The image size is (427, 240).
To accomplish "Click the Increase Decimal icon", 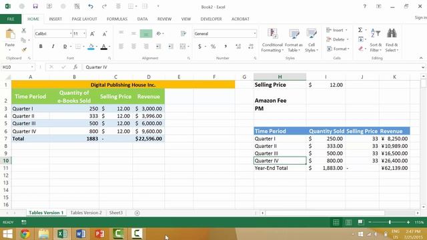I will (238, 47).
